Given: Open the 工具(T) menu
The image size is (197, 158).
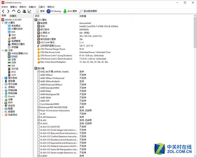Looking at the screenshot, I should [42, 7].
